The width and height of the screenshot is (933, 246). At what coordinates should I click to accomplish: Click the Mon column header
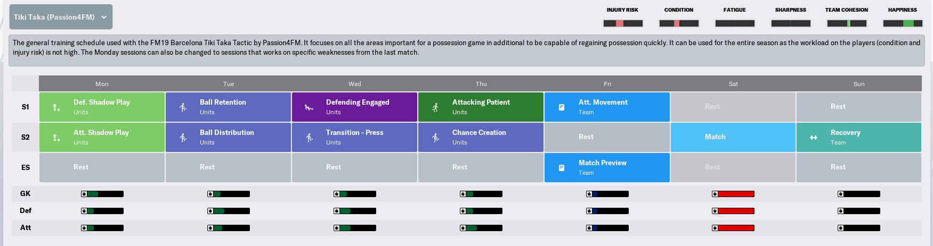[102, 83]
